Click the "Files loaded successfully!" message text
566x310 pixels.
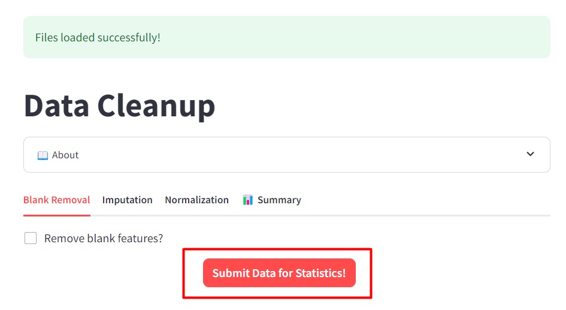click(x=98, y=38)
